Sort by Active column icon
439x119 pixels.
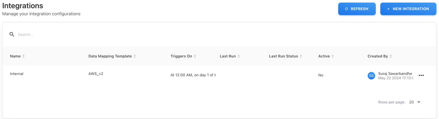tap(333, 56)
